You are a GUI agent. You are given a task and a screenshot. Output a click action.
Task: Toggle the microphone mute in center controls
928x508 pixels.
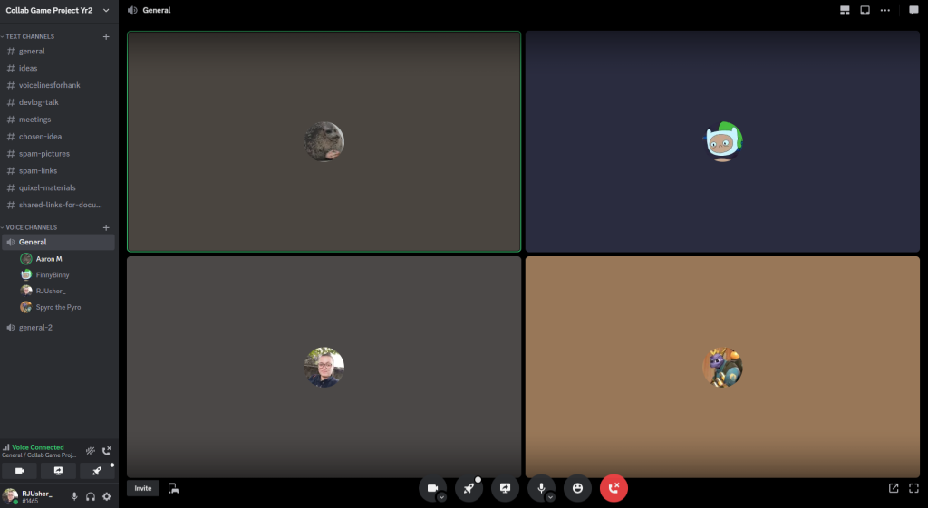(540, 487)
